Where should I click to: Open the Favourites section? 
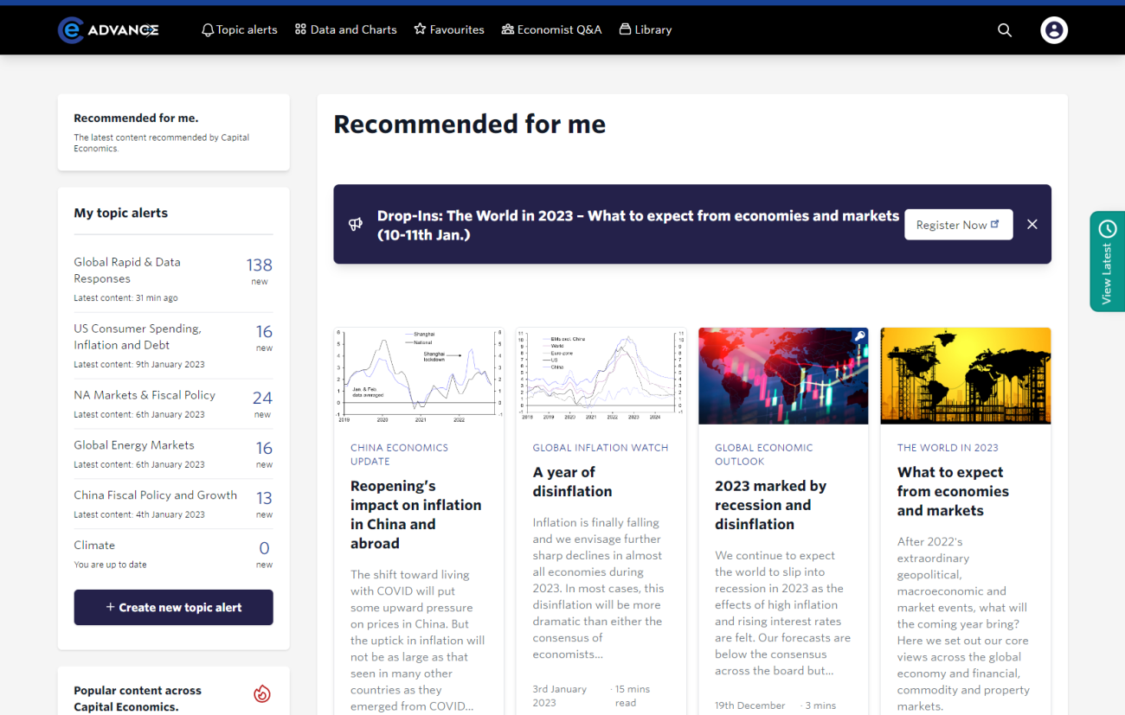pos(448,30)
